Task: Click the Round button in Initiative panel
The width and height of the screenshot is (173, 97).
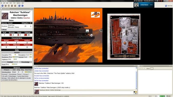Action: [x=148, y=68]
